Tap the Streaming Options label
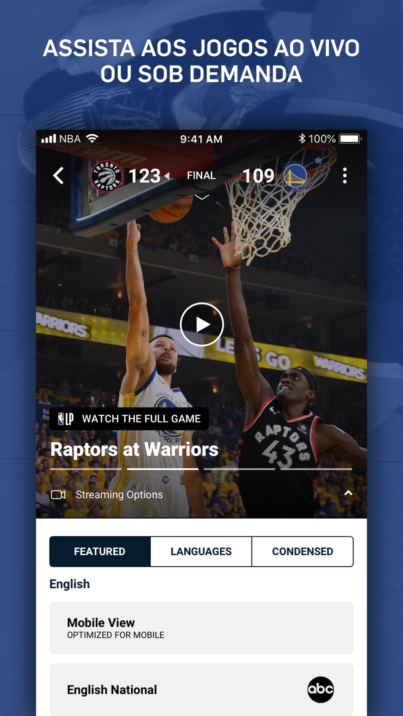Image resolution: width=403 pixels, height=716 pixels. [x=119, y=495]
